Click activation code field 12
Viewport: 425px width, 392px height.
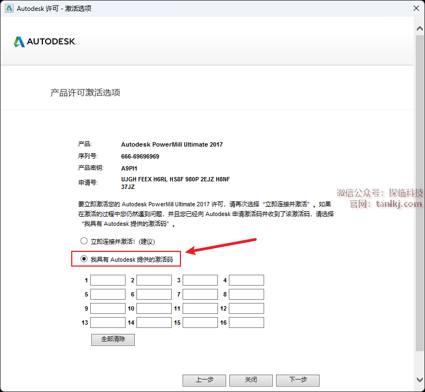tap(246, 308)
